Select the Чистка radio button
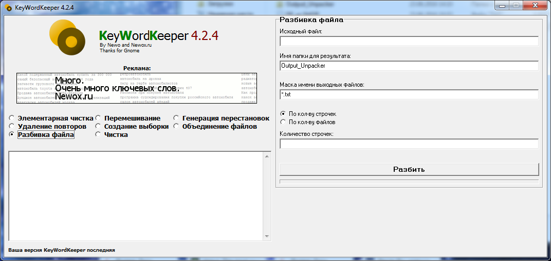Image resolution: width=551 pixels, height=261 pixels. (98, 135)
